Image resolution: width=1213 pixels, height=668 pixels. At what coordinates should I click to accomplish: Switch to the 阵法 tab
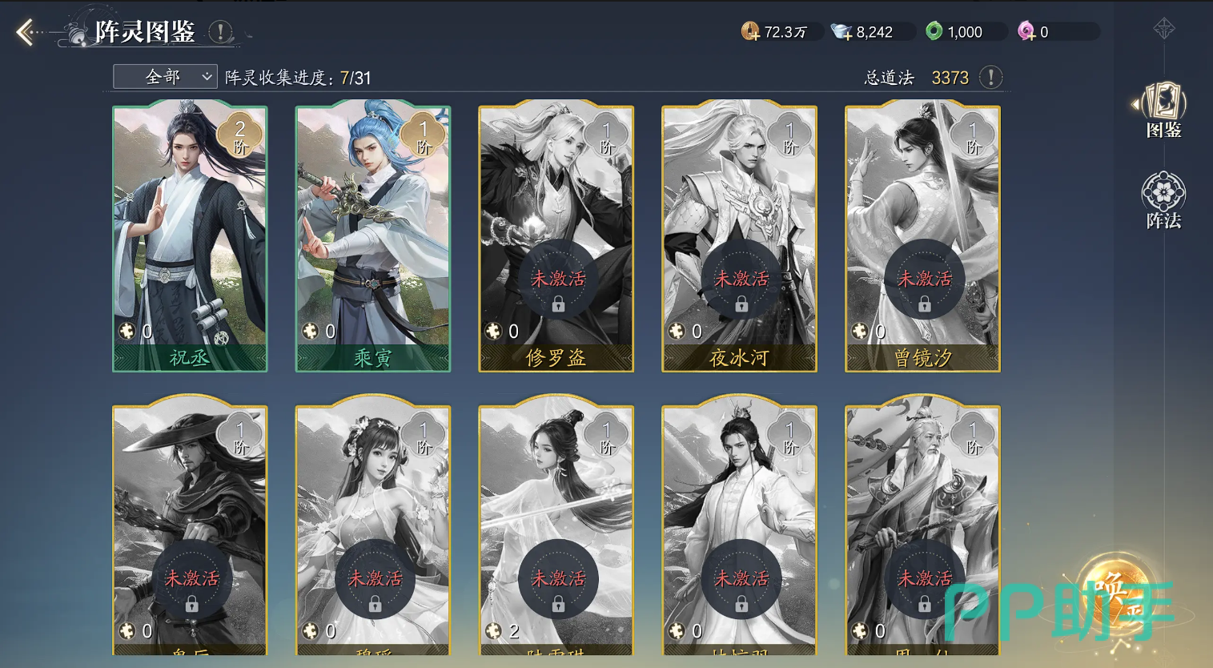(x=1163, y=200)
